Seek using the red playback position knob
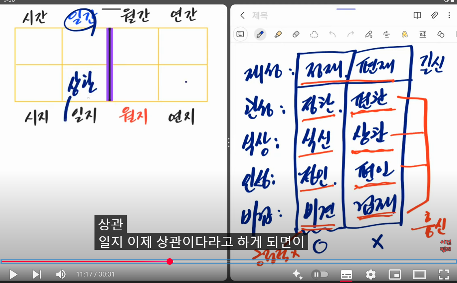The image size is (457, 283). tap(169, 262)
